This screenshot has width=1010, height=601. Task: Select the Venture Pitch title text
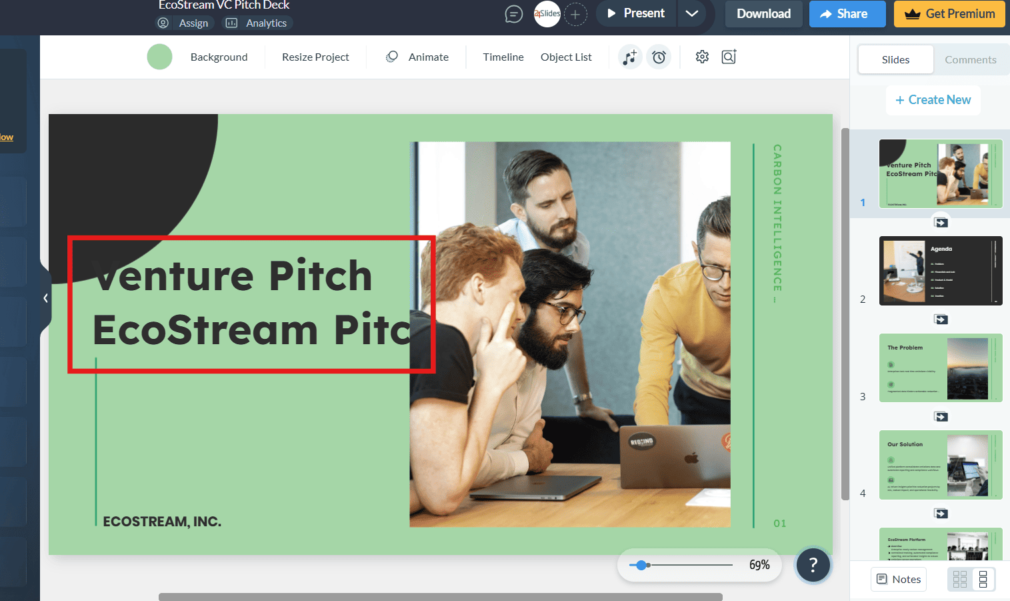tap(251, 304)
